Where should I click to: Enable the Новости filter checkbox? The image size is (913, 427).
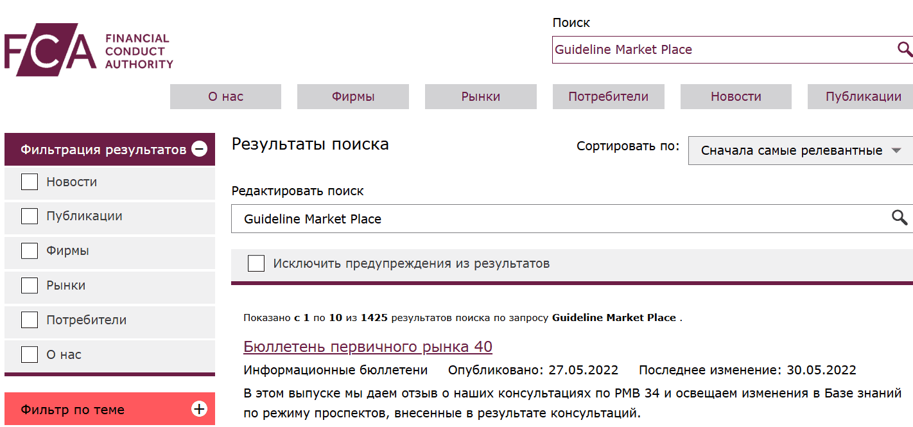(30, 182)
